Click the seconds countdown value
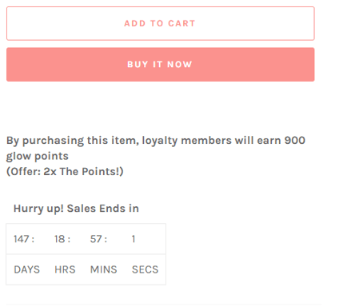This screenshot has height=307, width=343. tap(134, 239)
